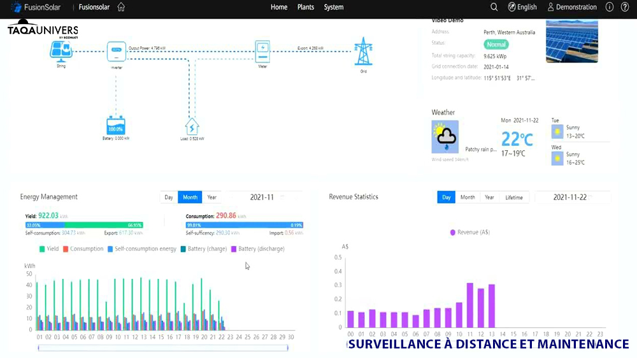This screenshot has height=358, width=637.
Task: Click the home icon beside Fusionsolar
Action: [121, 7]
